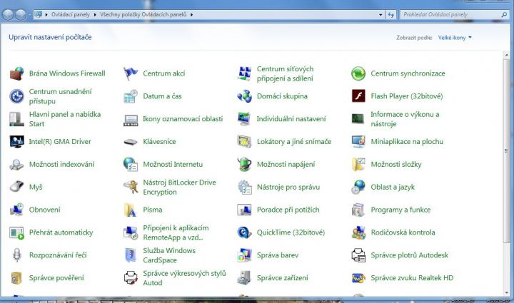Screen dimensions: 514x303
Task: Open the Centrum synchronizace green icon
Action: [358, 73]
